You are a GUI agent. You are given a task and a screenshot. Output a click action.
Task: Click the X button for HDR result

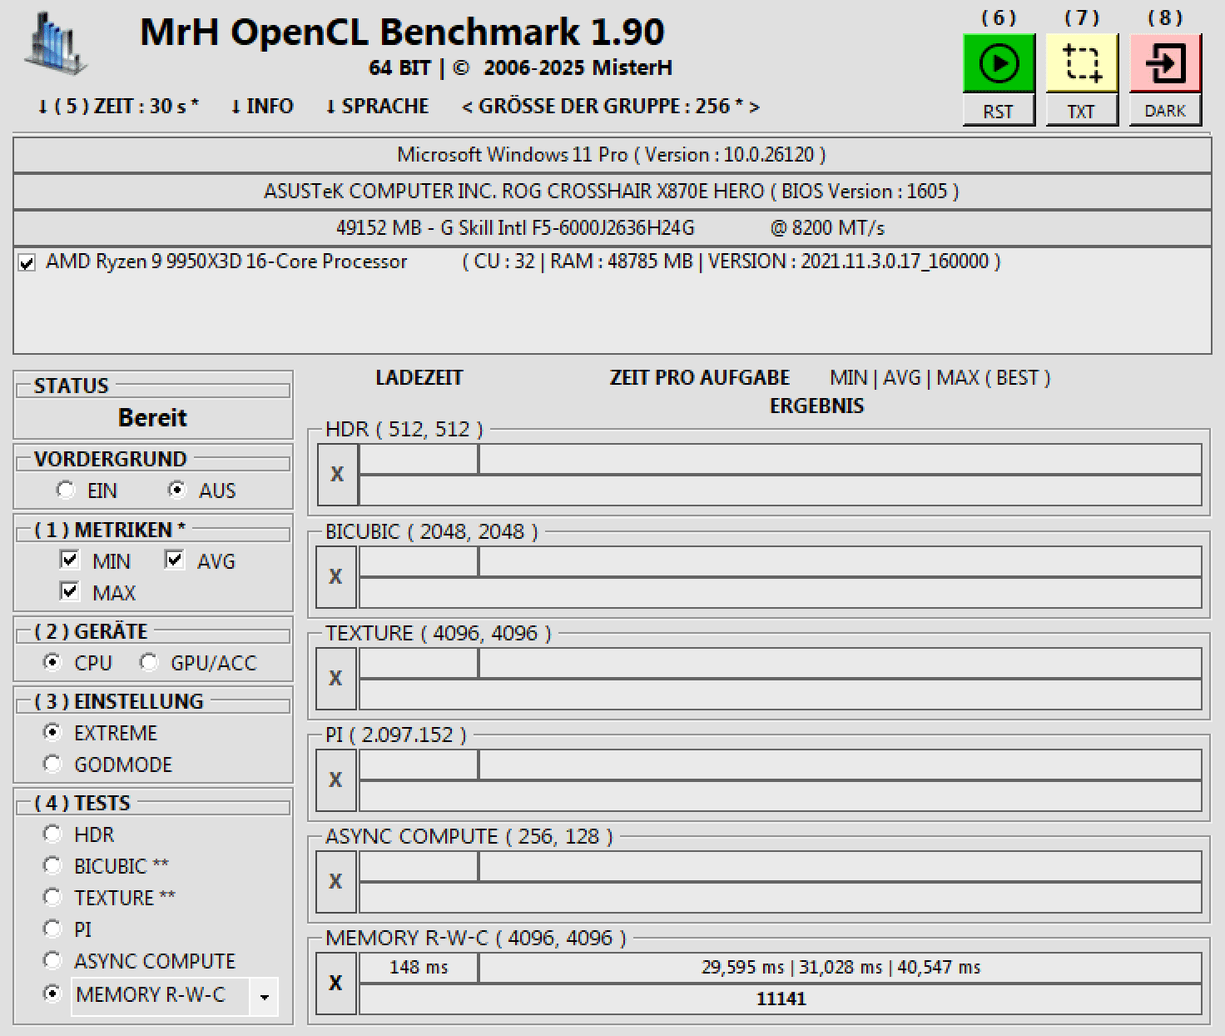(x=337, y=474)
